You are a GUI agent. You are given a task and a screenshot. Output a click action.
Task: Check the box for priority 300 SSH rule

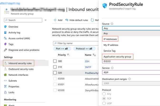(55, 61)
